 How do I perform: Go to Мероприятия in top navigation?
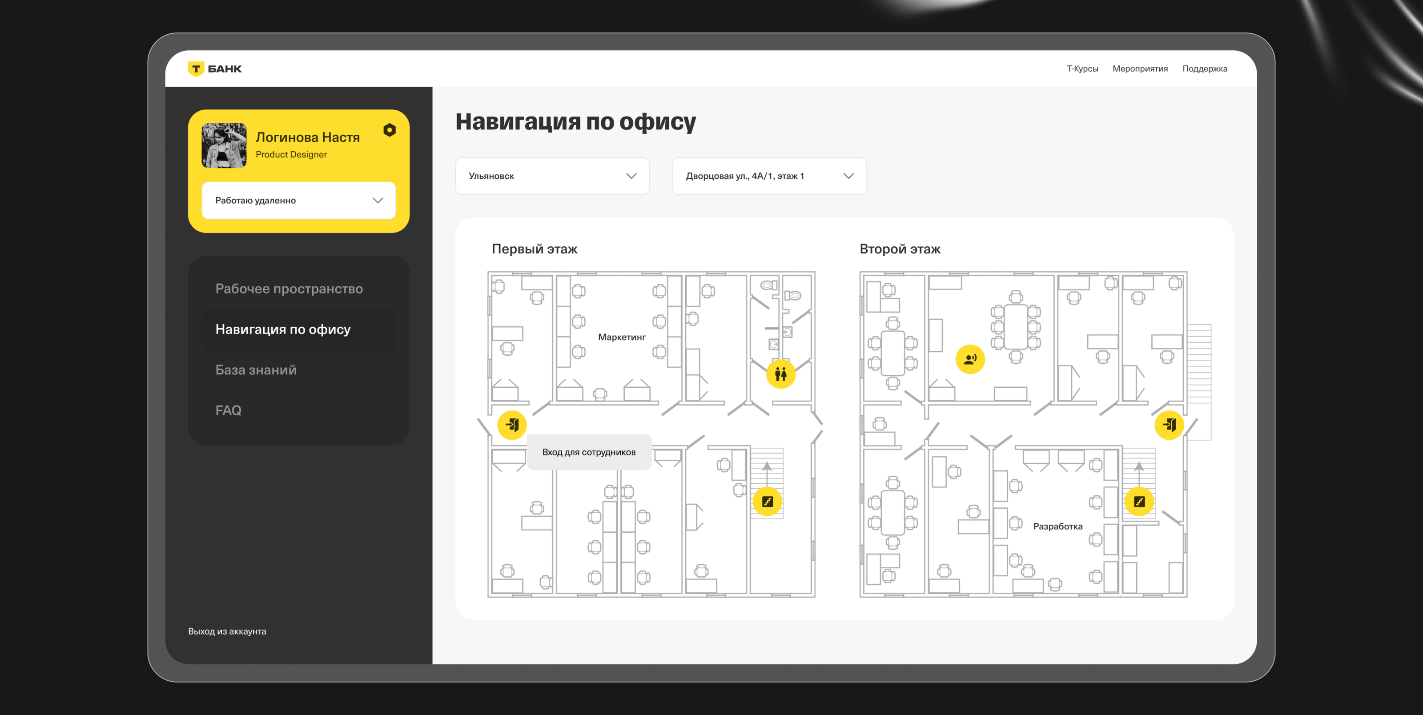click(x=1140, y=68)
